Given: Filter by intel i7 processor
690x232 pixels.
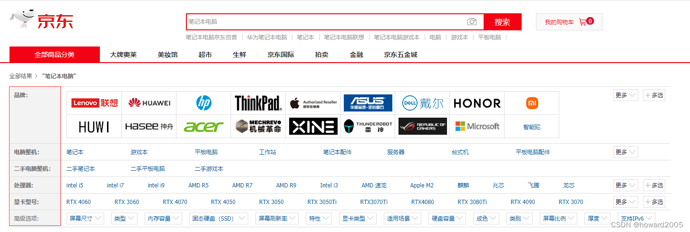Looking at the screenshot, I should (116, 186).
